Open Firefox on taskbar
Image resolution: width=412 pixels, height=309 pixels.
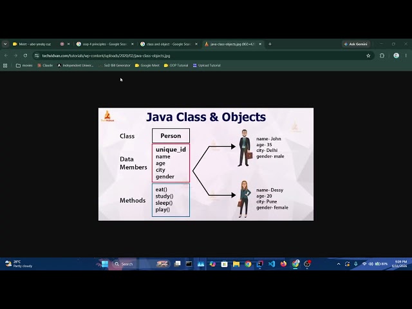[283, 264]
